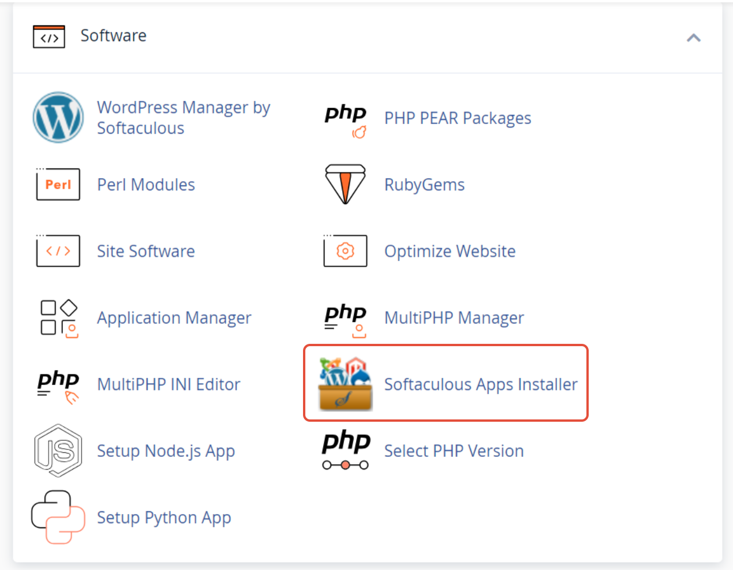
Task: Open the Optimize Website link
Action: point(450,251)
